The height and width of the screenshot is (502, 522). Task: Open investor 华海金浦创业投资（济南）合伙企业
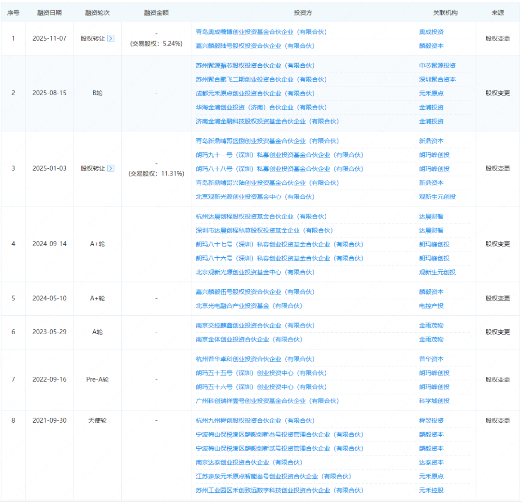click(x=261, y=107)
